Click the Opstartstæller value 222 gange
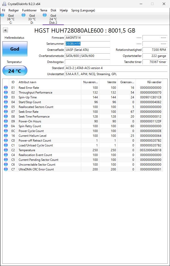Screen dimensions: 170x266 (x=155, y=56)
